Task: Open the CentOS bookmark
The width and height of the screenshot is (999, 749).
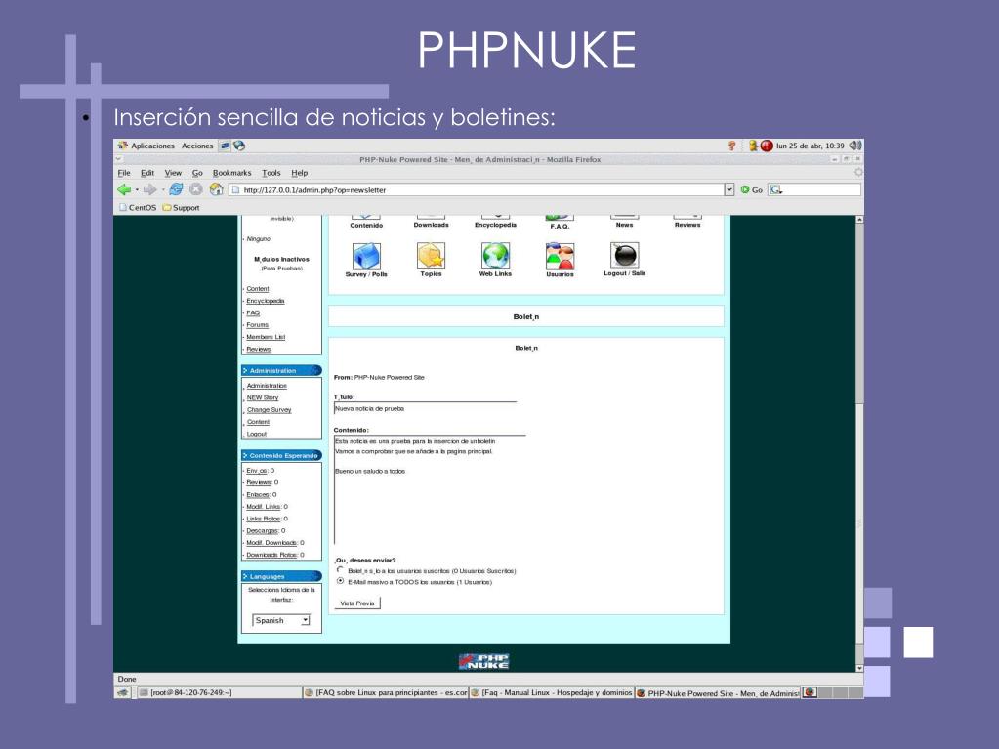Action: [138, 208]
